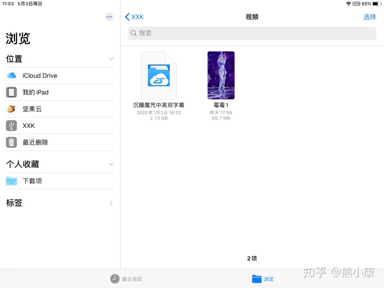The height and width of the screenshot is (288, 384).
Task: Switch to 浏览 tab label
Action: coord(269,279)
